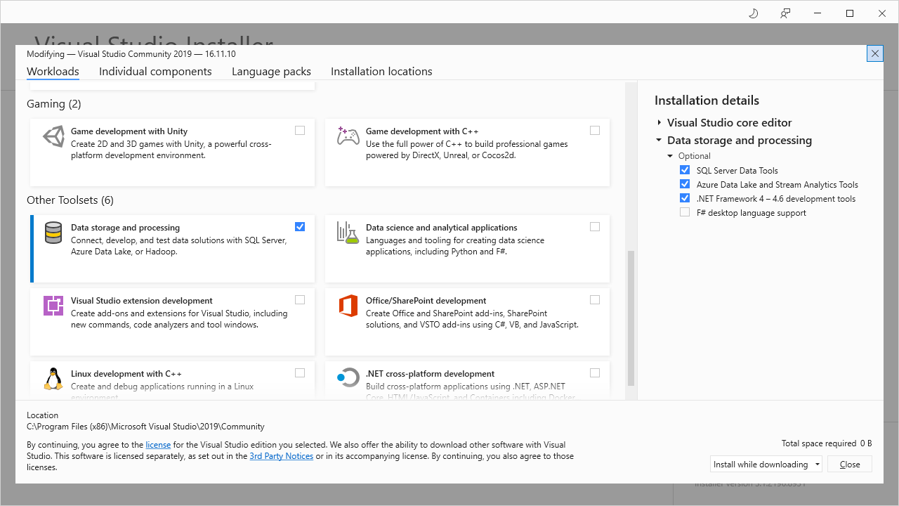Viewport: 899px width, 506px height.
Task: Uncheck the Data storage and processing workload
Action: pos(300,227)
